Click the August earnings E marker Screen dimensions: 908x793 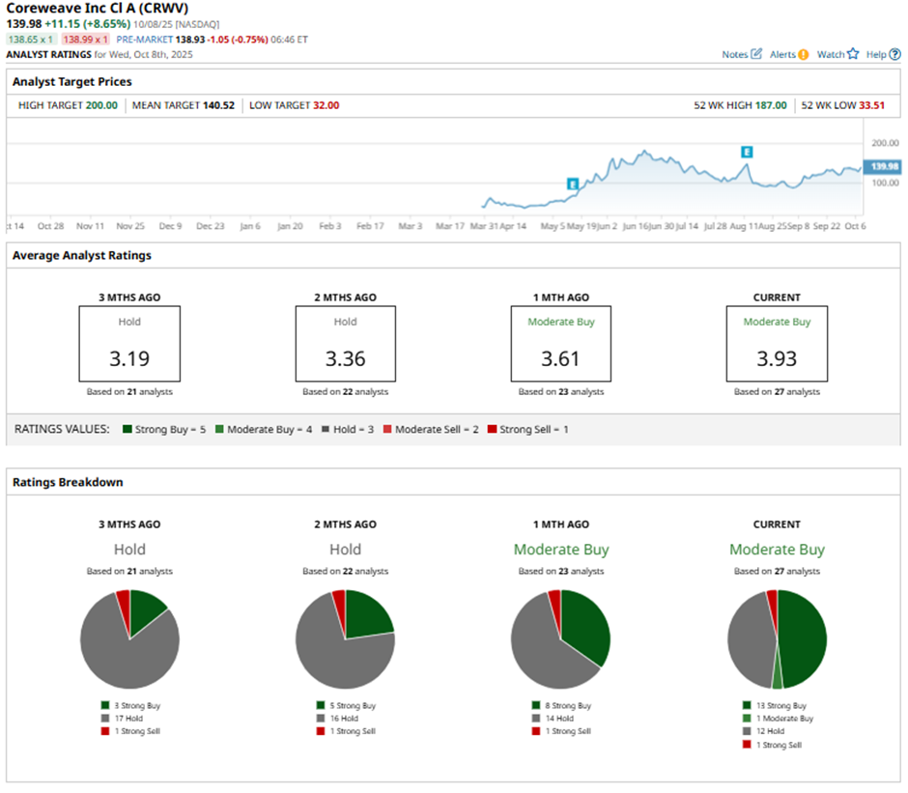click(747, 152)
